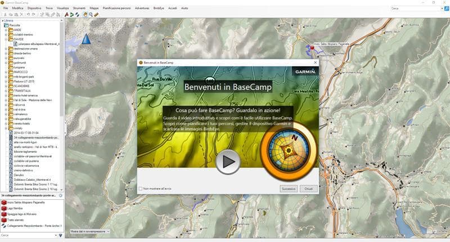Image resolution: width=450 pixels, height=242 pixels.
Task: Open the map overlay dropdown at map bottom
Action: click(90, 231)
